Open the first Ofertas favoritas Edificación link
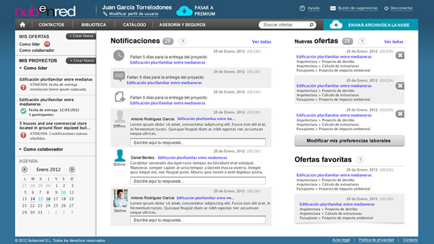This screenshot has height=244, width=434. (x=334, y=175)
